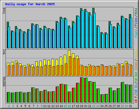Click the cyan pages bar for day 22
Screen dimensions: 139x109
click(x=94, y=31)
